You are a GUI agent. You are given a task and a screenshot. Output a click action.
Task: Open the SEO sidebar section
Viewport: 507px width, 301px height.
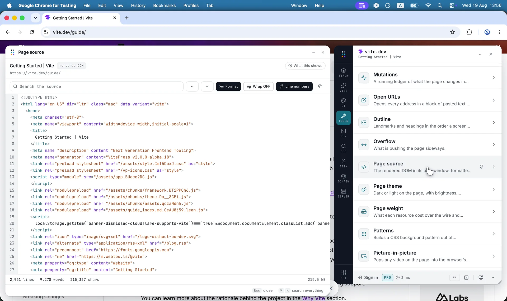coord(343,148)
